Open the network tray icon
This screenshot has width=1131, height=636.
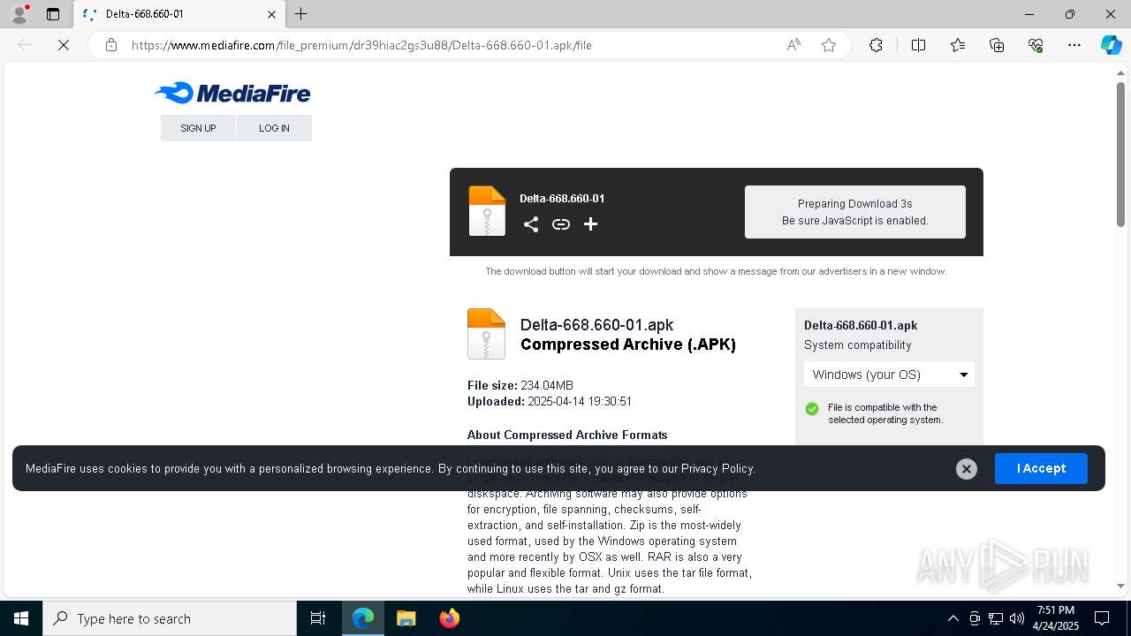point(996,618)
